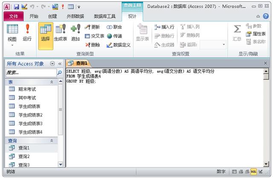
Task: Choose the 追加 append query type
Action: coord(76,33)
